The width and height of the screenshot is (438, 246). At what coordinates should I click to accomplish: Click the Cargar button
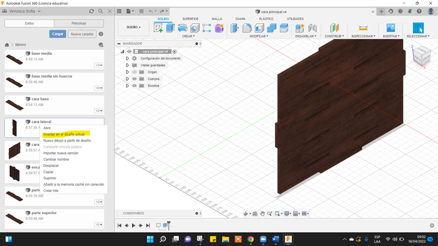pyautogui.click(x=57, y=34)
